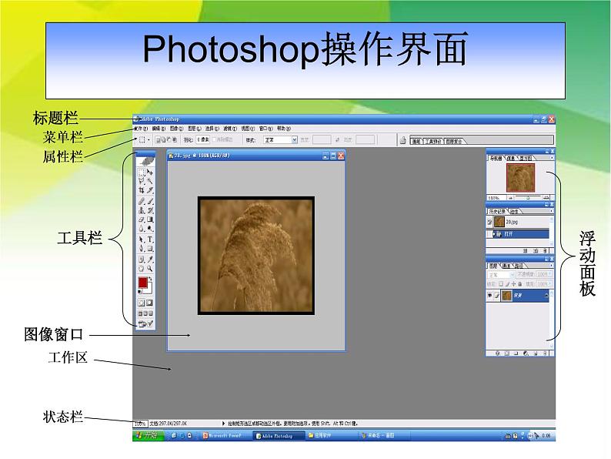
Task: Toggle the 20.jpg history snapshot source box
Action: point(489,222)
